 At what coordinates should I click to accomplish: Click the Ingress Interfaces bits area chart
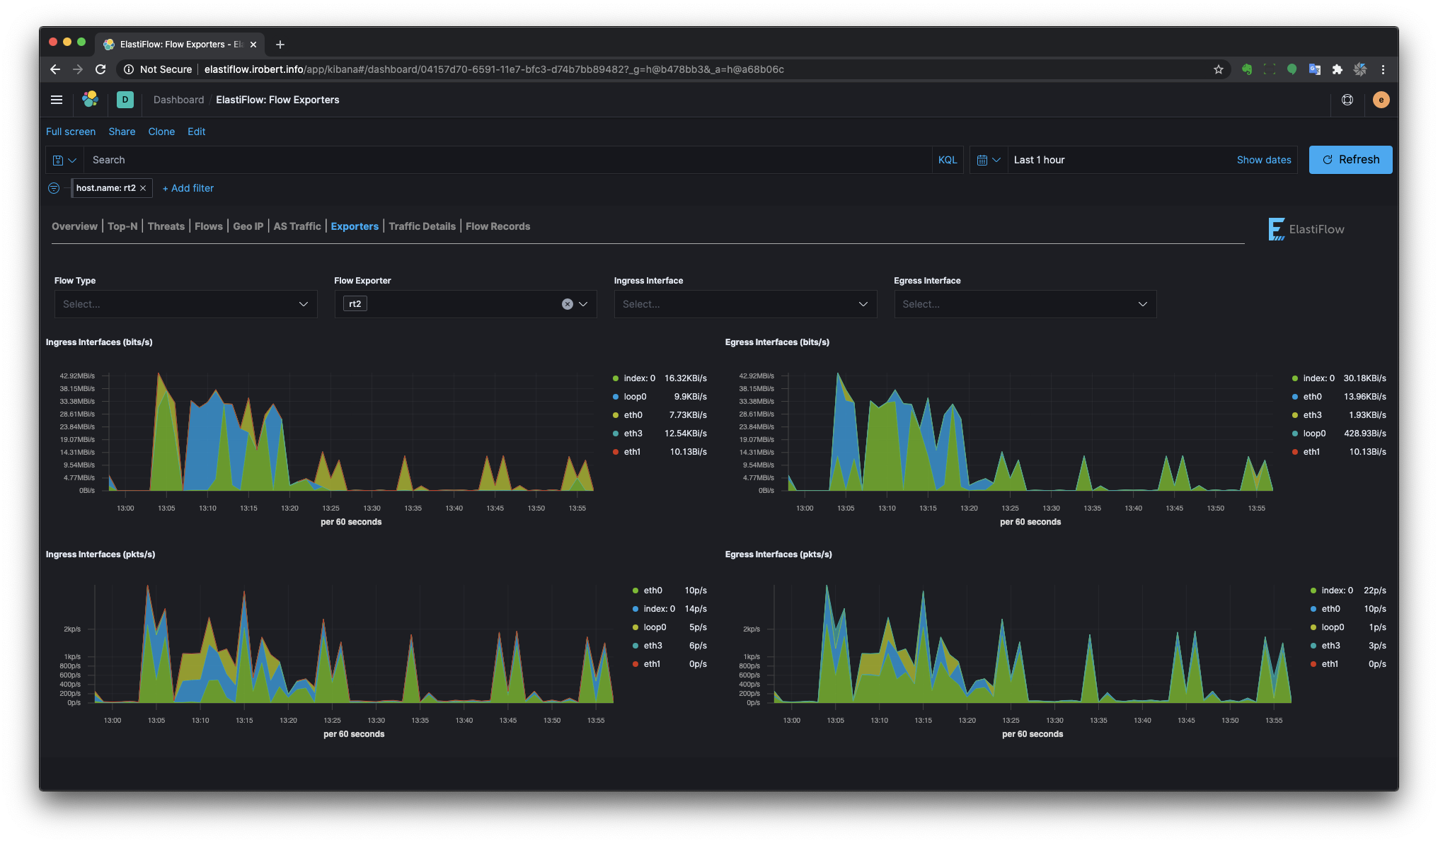[x=351, y=431]
